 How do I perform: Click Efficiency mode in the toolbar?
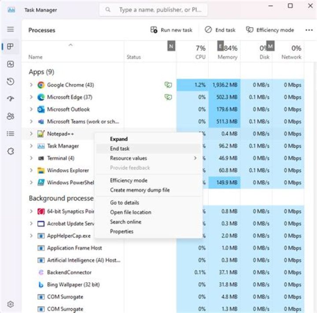pyautogui.click(x=270, y=30)
